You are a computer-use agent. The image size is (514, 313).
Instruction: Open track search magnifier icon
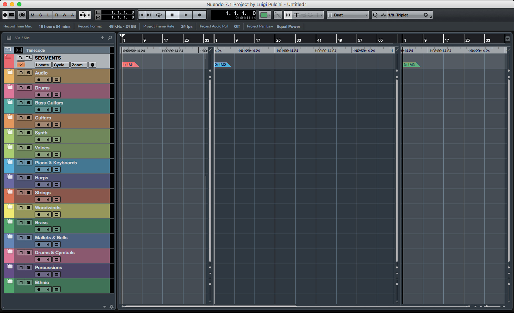click(110, 38)
